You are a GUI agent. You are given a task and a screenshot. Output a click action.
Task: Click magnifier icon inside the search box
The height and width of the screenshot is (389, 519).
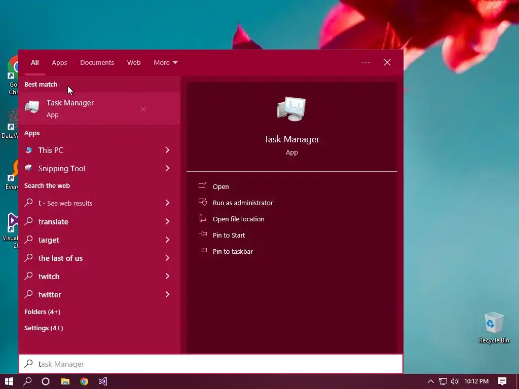tap(29, 364)
